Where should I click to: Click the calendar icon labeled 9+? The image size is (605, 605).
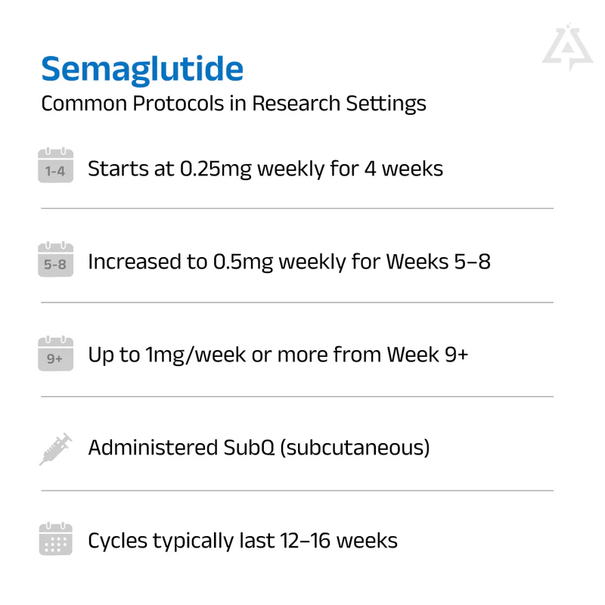55,355
